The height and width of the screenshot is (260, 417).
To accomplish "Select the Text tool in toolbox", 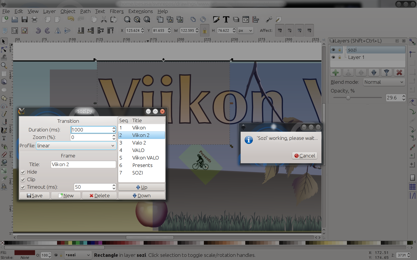I will click(x=4, y=138).
